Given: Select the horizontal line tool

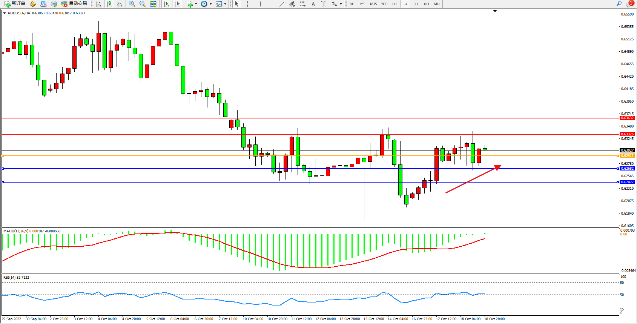Looking at the screenshot, I should tap(271, 4).
